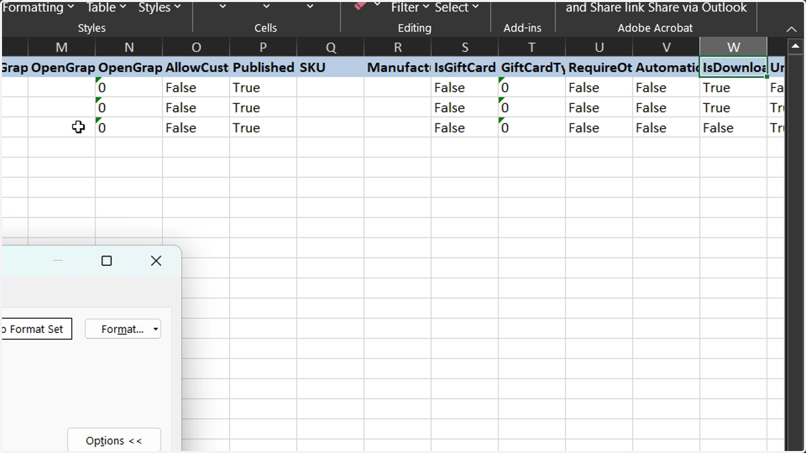Click the OpenGrap header cell in column M

click(x=62, y=68)
